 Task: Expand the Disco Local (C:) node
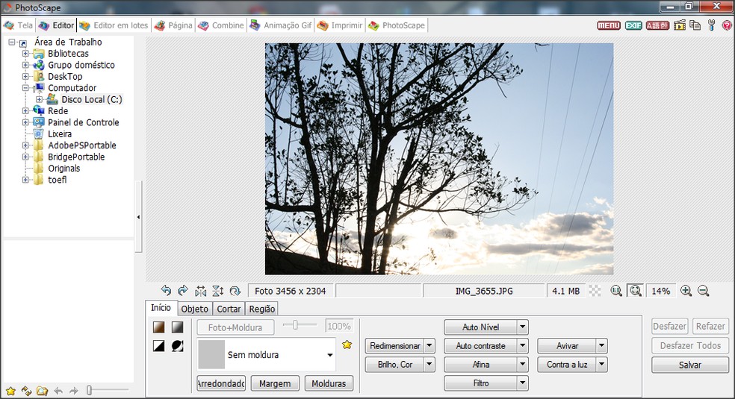[40, 99]
